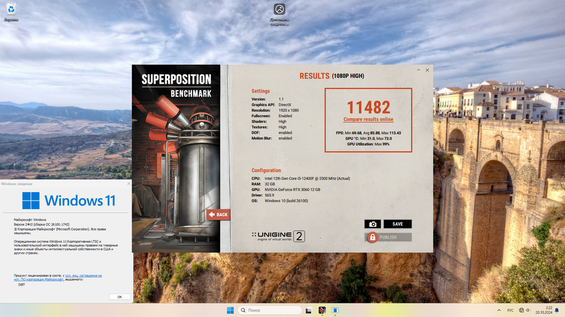565x317 pixels.
Task: Click OK in the Windows info dialog
Action: tap(120, 297)
